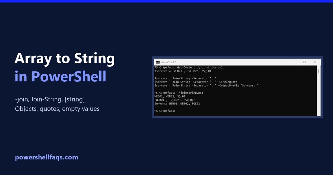Open the powershellfaqs.com link
The image size is (333, 175).
click(x=47, y=157)
